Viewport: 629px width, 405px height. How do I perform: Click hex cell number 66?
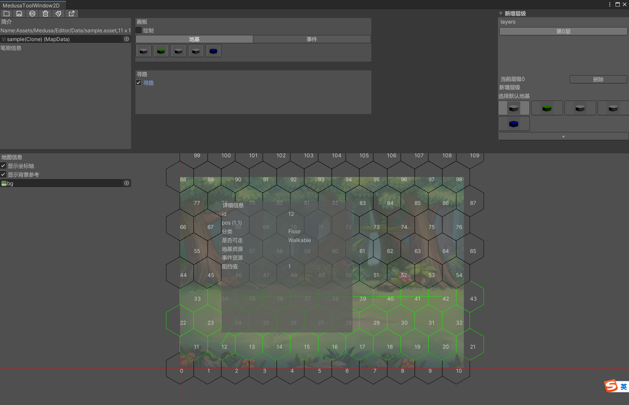point(183,227)
